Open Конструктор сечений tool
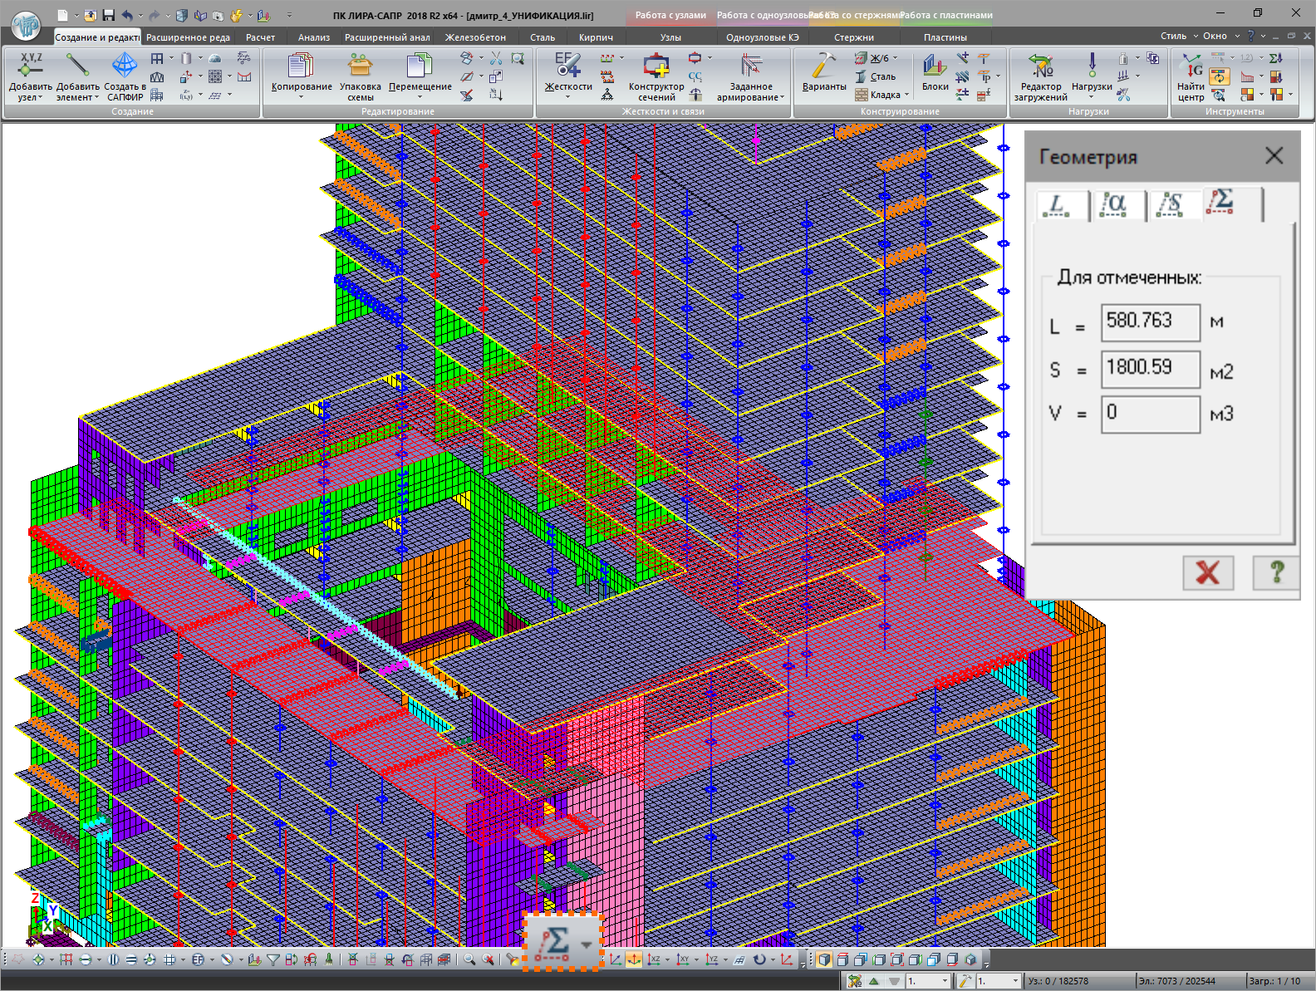Screen dimensions: 1316x991 [x=656, y=66]
